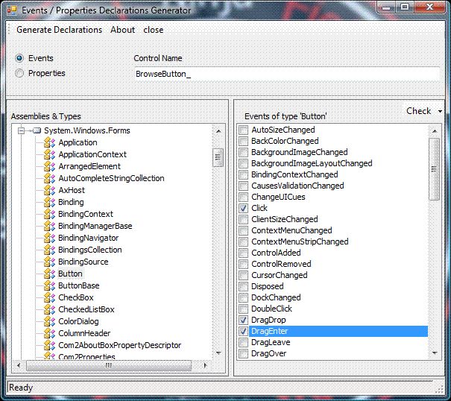Select AxHost in the types tree
This screenshot has height=401, width=451.
(72, 190)
